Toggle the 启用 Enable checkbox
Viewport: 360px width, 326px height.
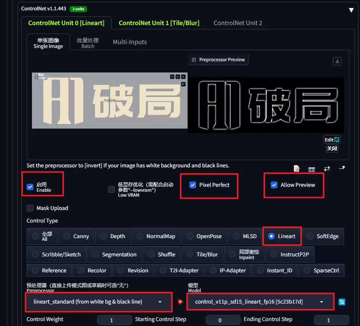click(30, 187)
